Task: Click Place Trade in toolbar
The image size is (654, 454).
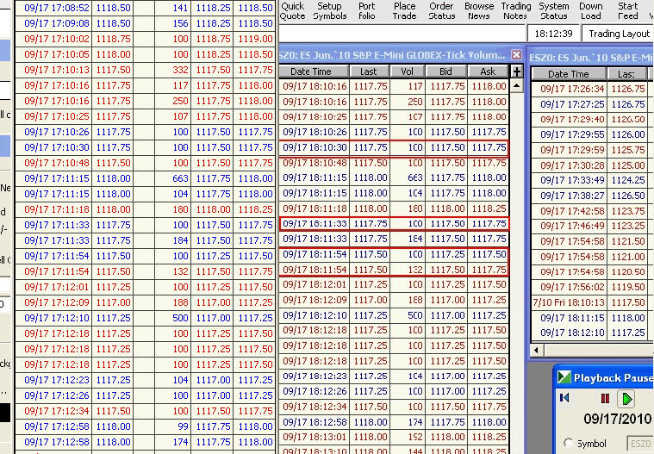Action: (x=404, y=10)
